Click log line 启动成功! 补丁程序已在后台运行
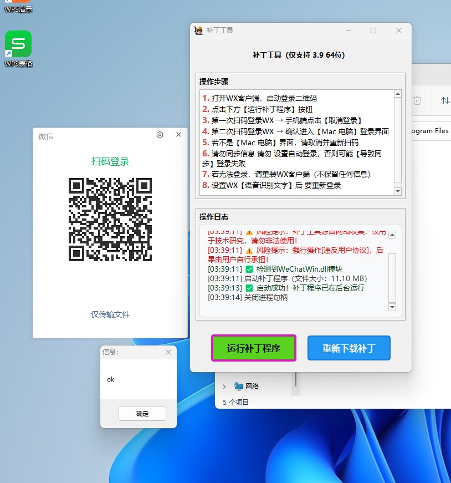Viewport: 451px width, 483px height. click(286, 288)
